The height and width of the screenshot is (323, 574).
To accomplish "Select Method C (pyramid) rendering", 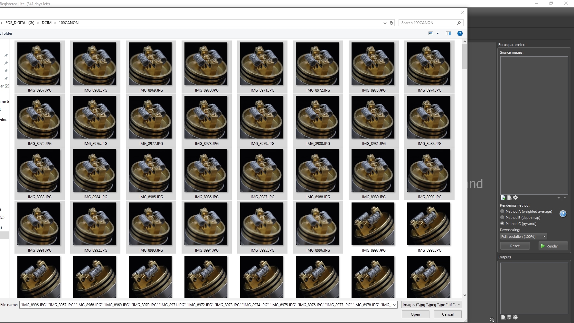I will pos(502,224).
